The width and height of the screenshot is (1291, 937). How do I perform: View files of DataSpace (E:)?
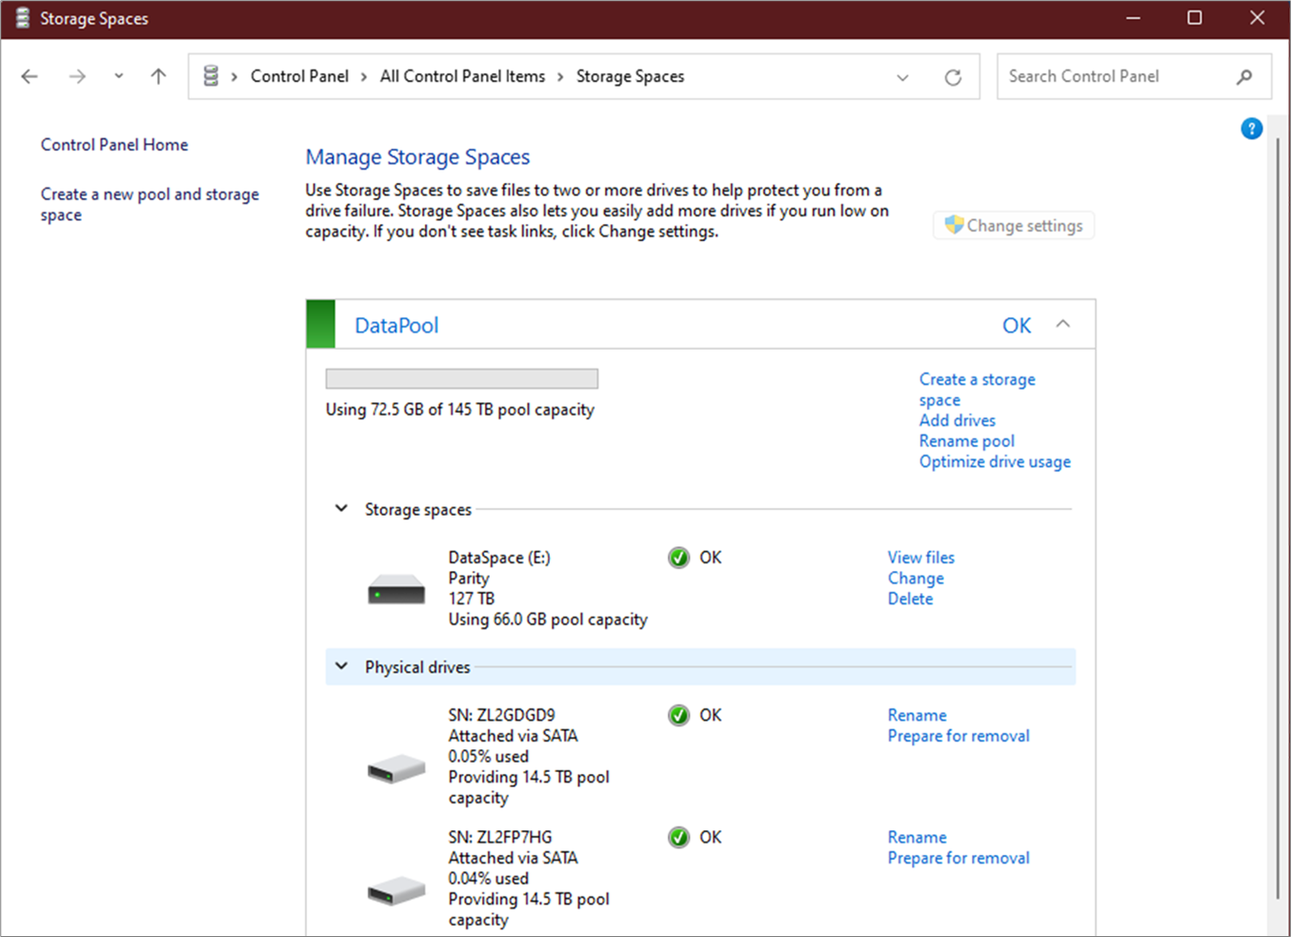click(920, 558)
